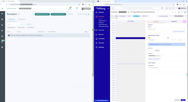Click the Halaxy hamburger menu icon
188x102 pixels.
point(108,8)
